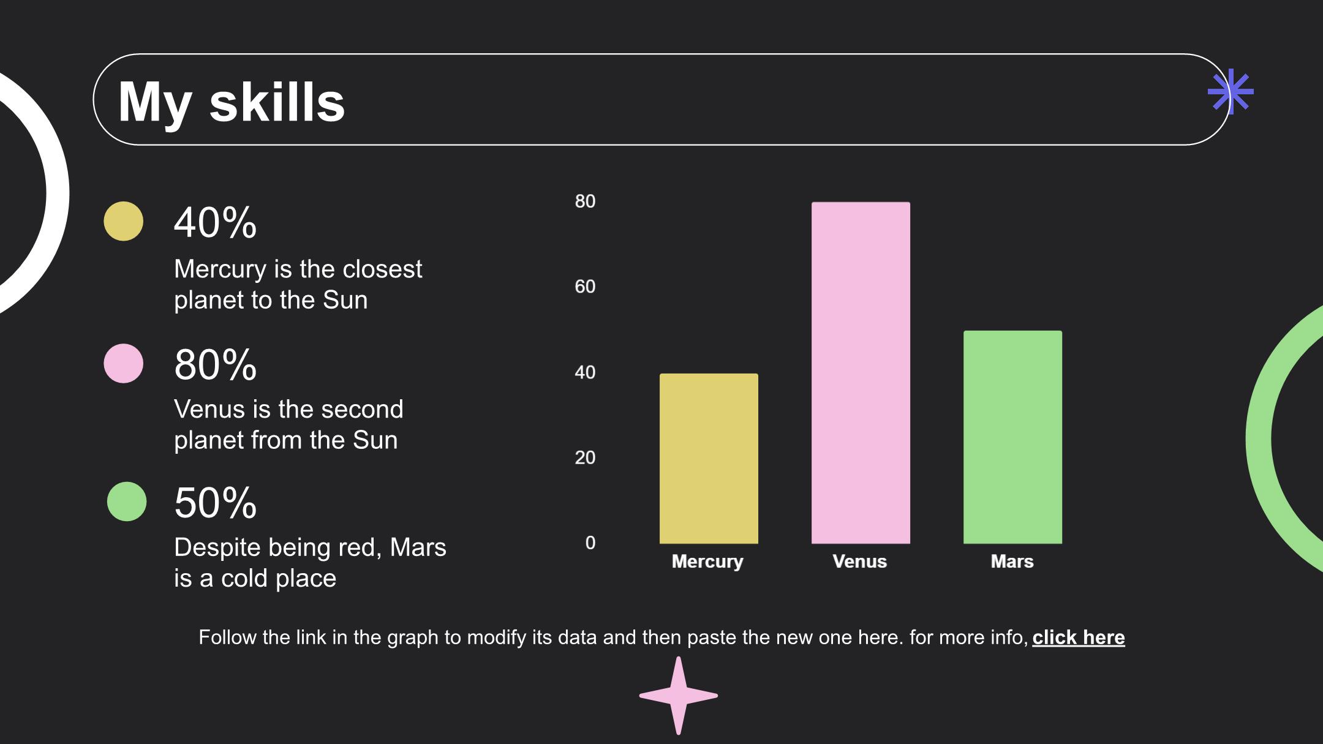Image resolution: width=1323 pixels, height=744 pixels.
Task: Click 'Venus is the second planet' description
Action: [x=288, y=424]
